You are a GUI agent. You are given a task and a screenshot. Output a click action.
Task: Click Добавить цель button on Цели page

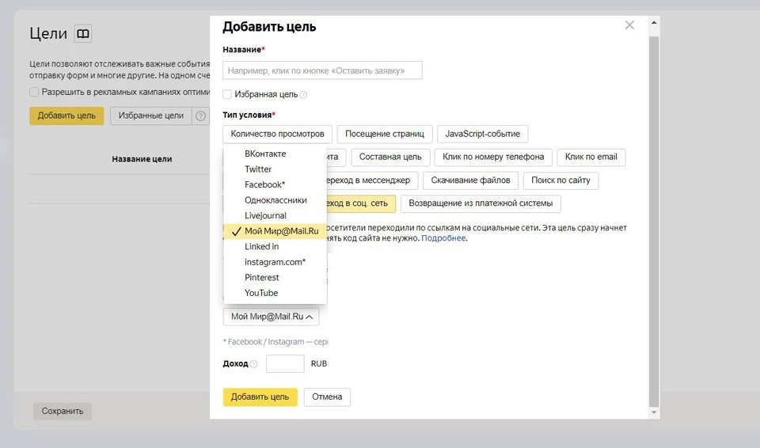click(x=66, y=116)
